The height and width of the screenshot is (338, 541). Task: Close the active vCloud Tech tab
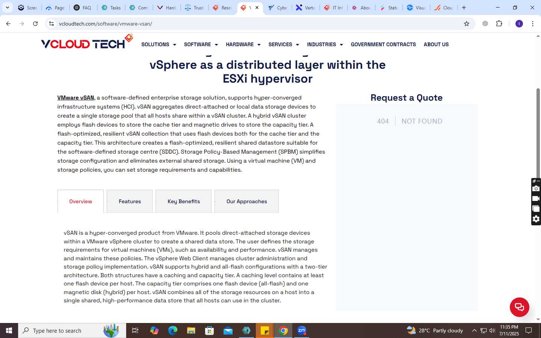(x=257, y=8)
